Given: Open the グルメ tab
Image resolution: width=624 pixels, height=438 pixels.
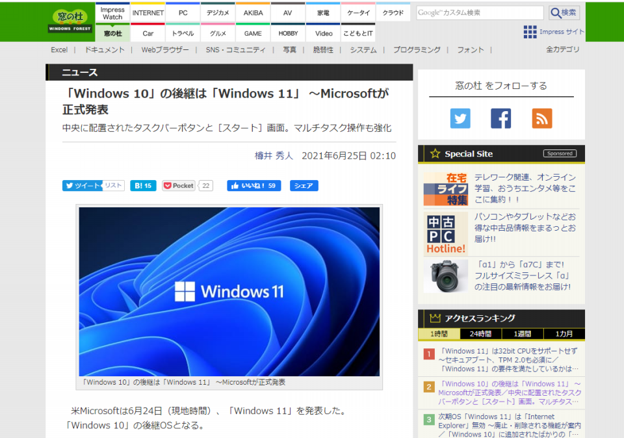Looking at the screenshot, I should coord(218,33).
